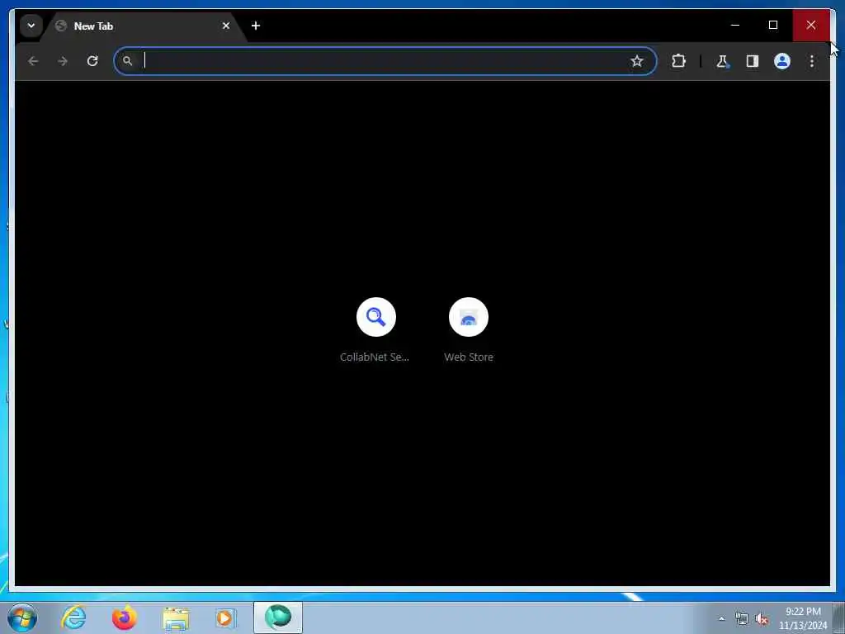Open the Windows Start menu

(22, 617)
